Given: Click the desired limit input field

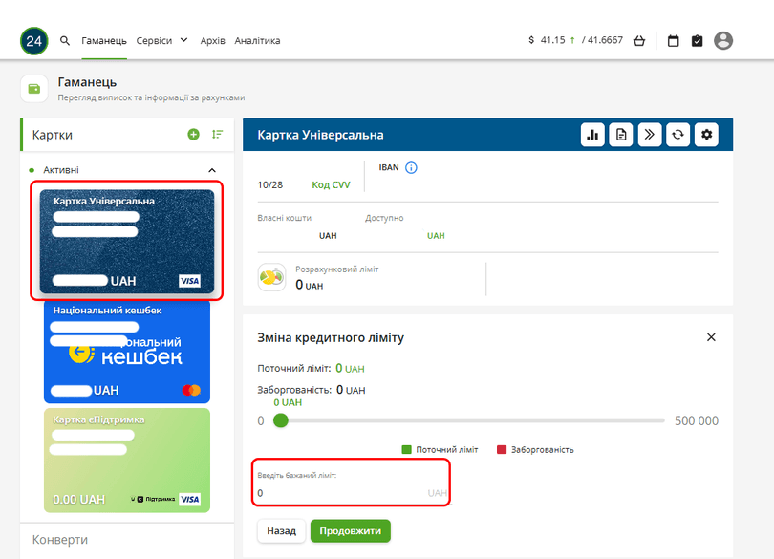Looking at the screenshot, I should pyautogui.click(x=339, y=493).
